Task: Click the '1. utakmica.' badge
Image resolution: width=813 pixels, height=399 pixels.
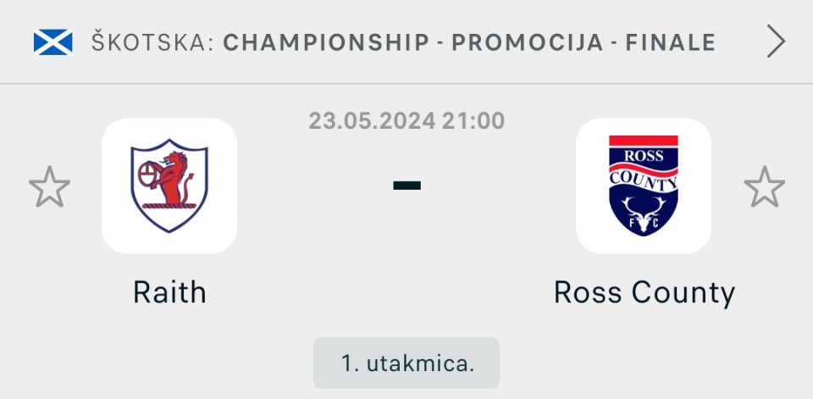Action: (x=406, y=363)
